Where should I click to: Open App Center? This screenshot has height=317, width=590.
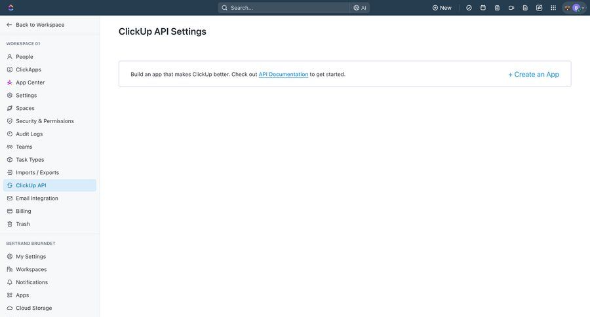tap(50, 83)
